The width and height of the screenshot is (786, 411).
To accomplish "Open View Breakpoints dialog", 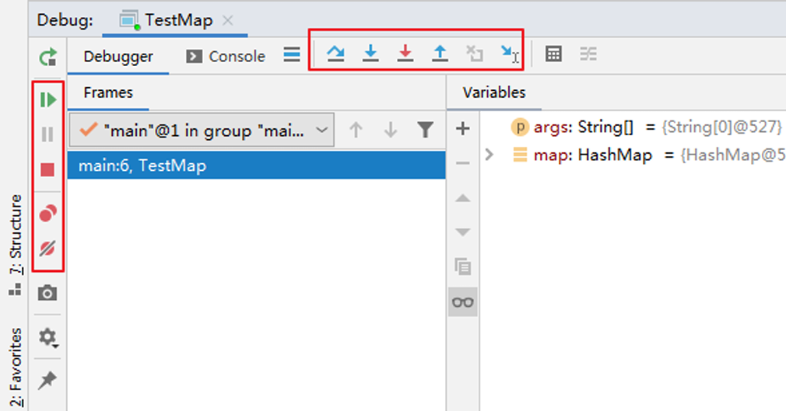I will point(48,214).
